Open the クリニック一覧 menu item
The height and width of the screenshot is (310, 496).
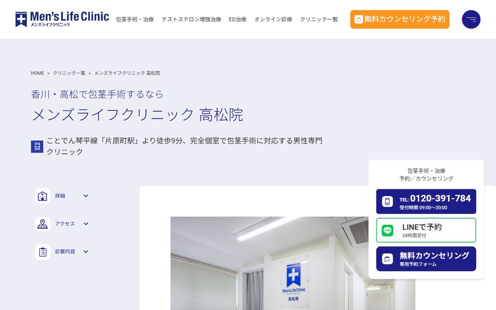(x=319, y=19)
